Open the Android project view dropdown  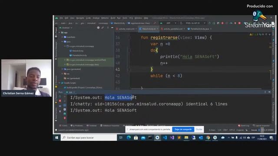[x=66, y=28]
